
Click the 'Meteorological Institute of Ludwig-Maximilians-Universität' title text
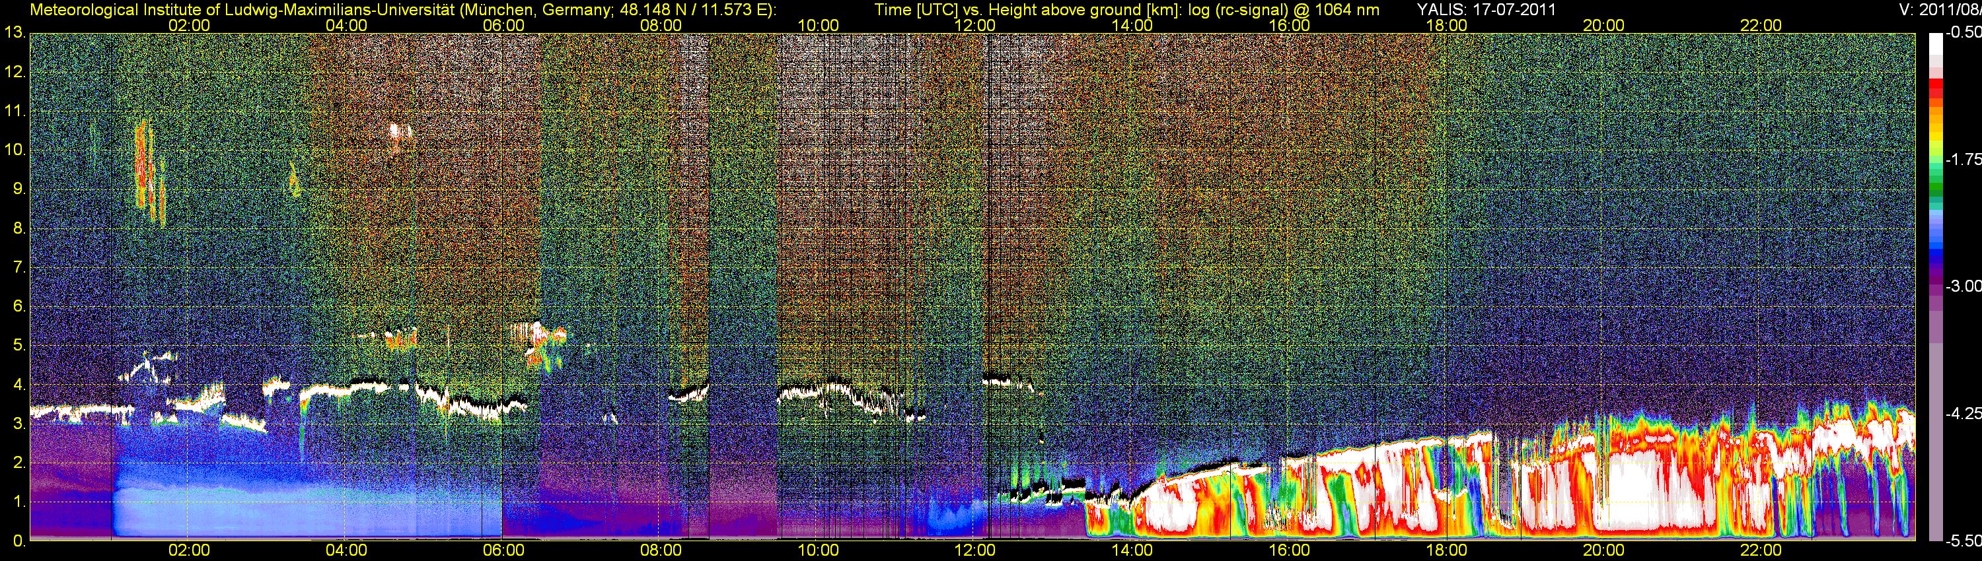pos(241,9)
